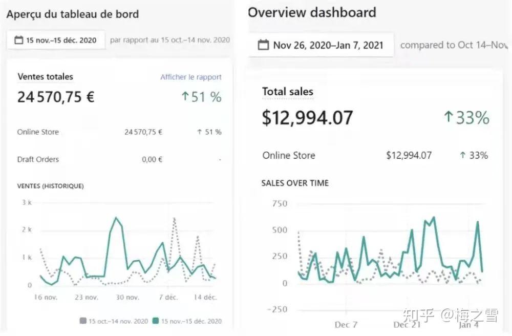
Task: Click green up arrow next to 51 %
Action: tap(185, 96)
